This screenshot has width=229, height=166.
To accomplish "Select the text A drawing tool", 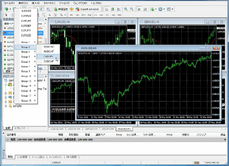I will (x=49, y=15).
